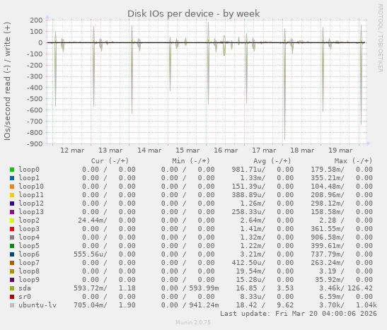Click the '12 mar' x-axis label

[x=72, y=151]
